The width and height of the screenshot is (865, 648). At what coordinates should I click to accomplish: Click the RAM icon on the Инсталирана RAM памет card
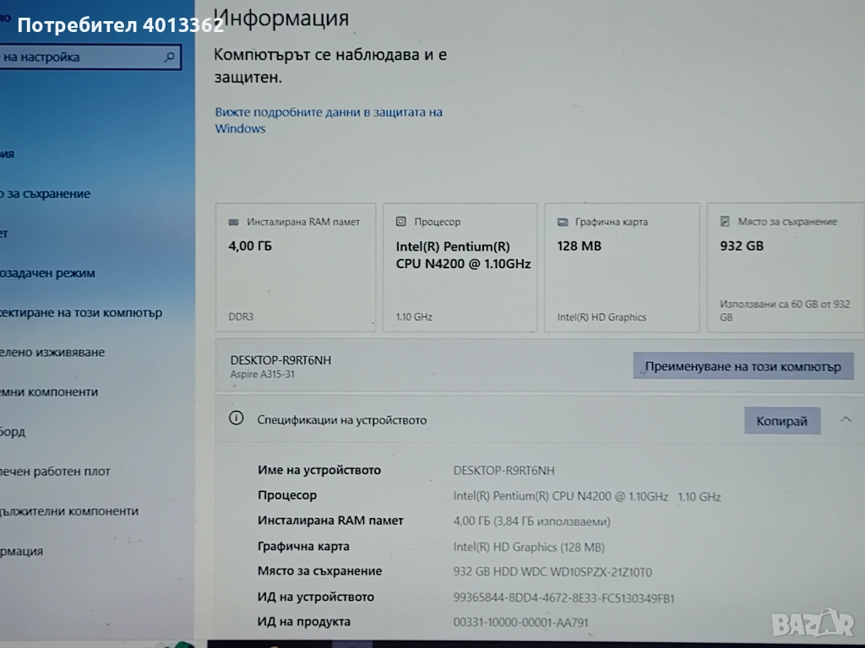click(x=233, y=222)
